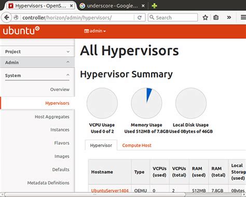Click the VCPU Usage pie chart
The image size is (246, 197).
[102, 103]
